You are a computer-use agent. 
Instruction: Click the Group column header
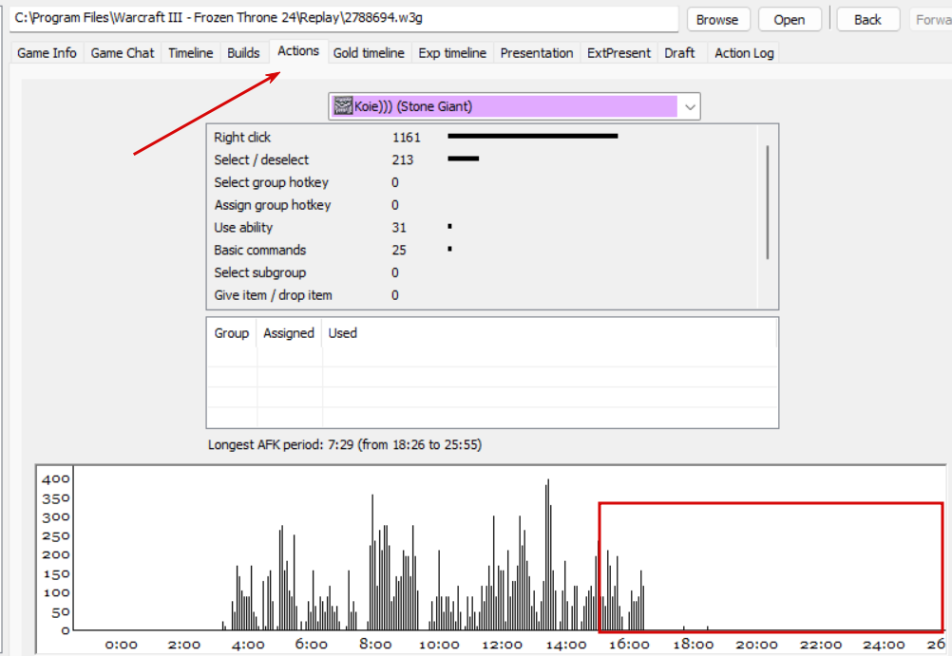click(x=231, y=333)
